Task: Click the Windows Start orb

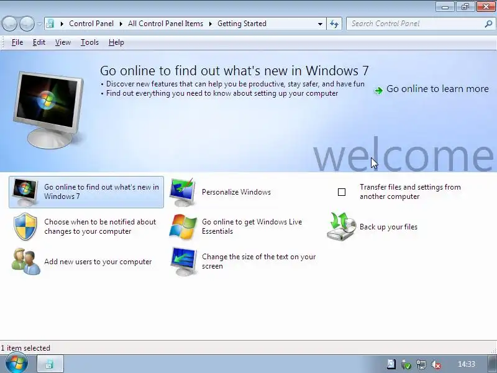Action: point(17,364)
